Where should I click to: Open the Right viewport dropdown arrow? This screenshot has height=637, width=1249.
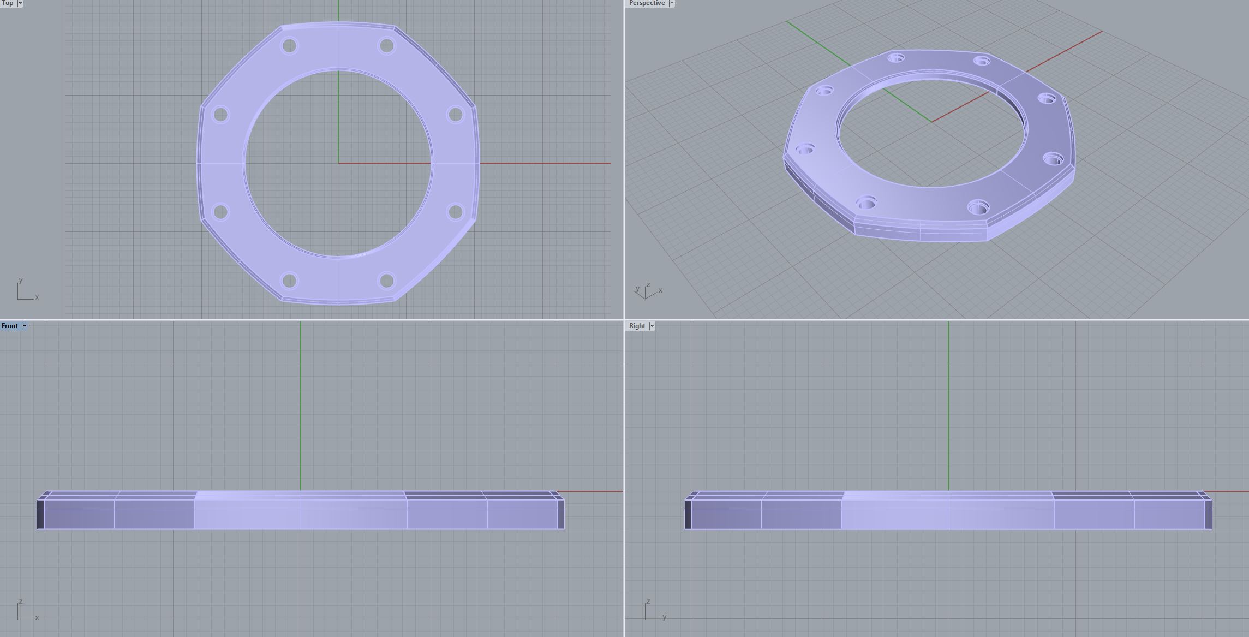pos(652,326)
